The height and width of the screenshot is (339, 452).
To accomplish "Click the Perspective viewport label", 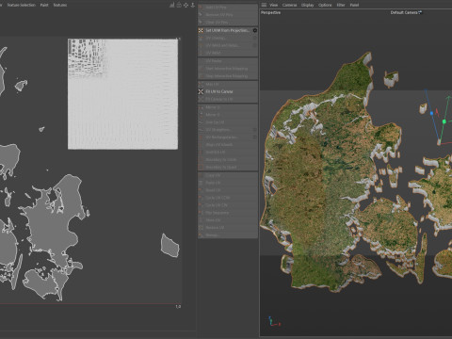I will point(270,12).
